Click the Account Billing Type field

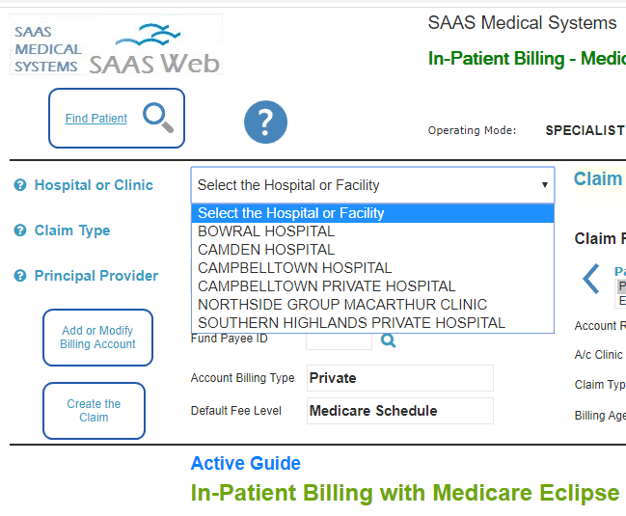400,378
